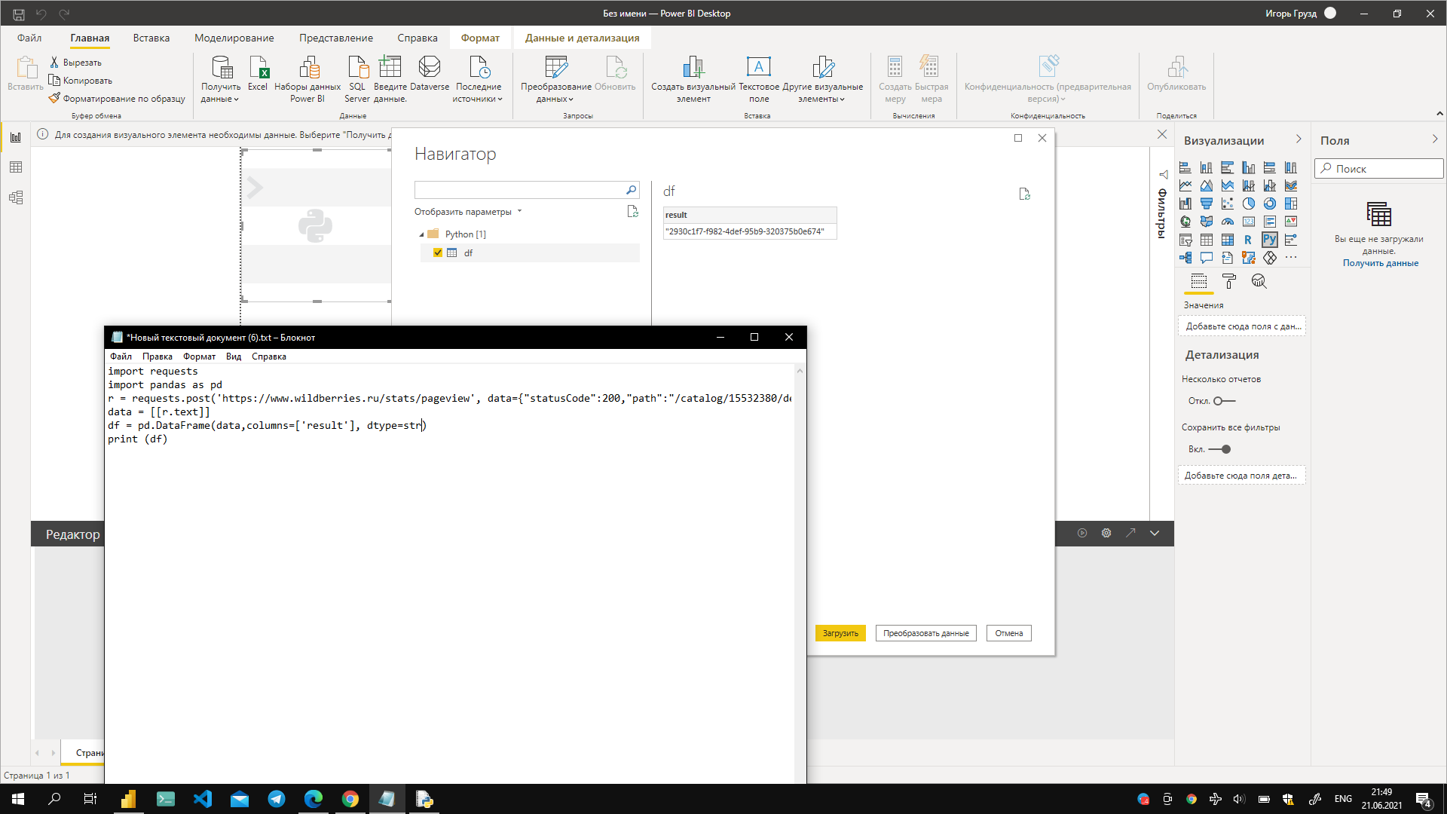Uncheck the df table checkbox

tap(438, 253)
